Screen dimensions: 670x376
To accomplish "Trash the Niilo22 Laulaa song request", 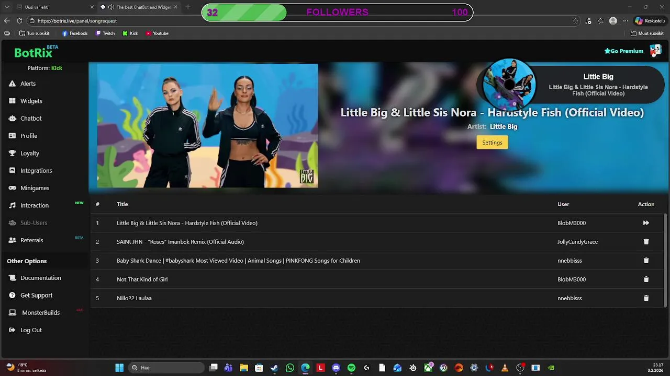I will click(x=646, y=298).
